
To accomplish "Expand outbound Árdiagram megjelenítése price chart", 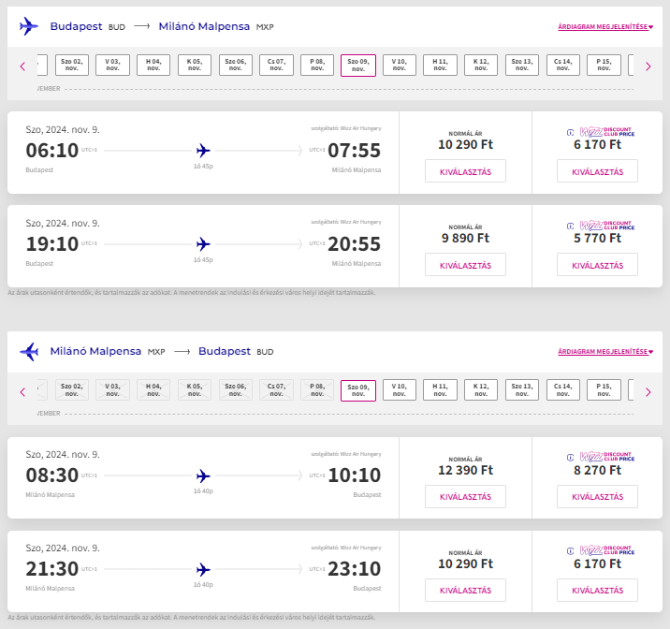I will click(605, 26).
